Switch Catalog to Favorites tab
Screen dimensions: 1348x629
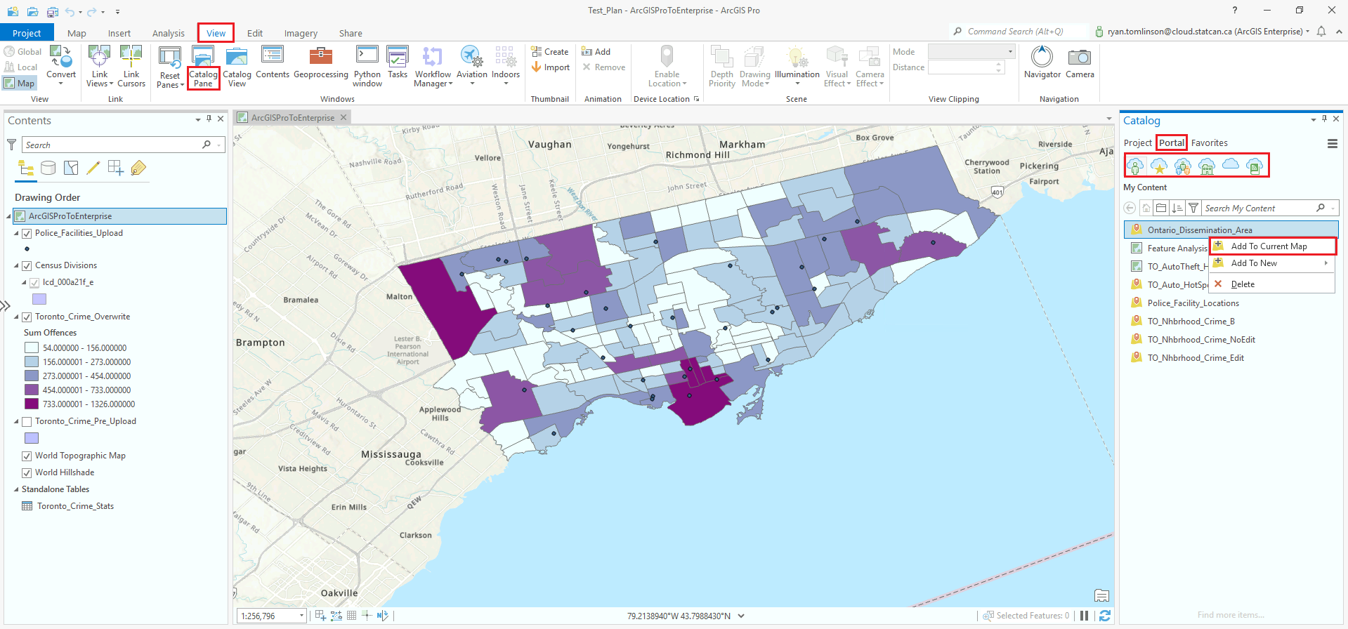[x=1210, y=143]
